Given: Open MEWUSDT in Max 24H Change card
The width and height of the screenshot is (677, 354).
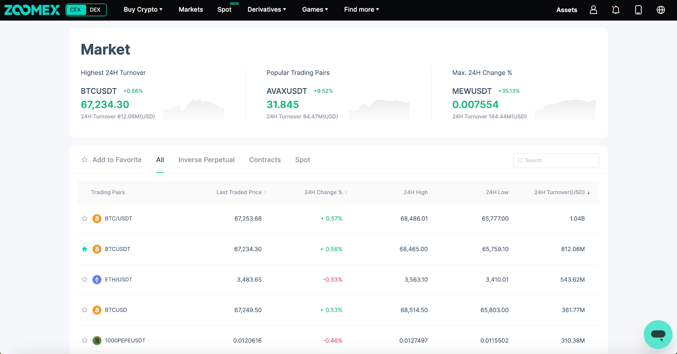Looking at the screenshot, I should pyautogui.click(x=472, y=91).
